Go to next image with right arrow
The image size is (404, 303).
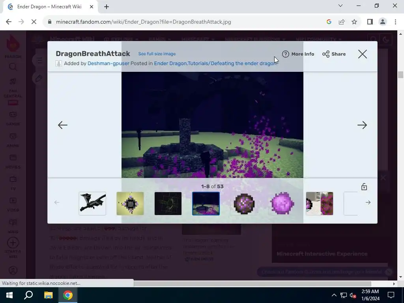click(x=362, y=125)
